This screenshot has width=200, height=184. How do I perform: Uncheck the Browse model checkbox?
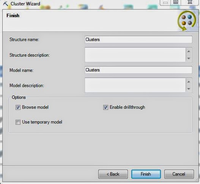pyautogui.click(x=18, y=107)
